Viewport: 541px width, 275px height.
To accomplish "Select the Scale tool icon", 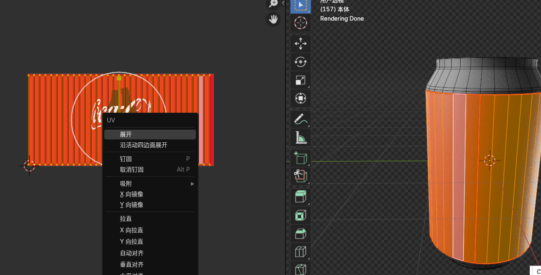I will click(x=300, y=80).
